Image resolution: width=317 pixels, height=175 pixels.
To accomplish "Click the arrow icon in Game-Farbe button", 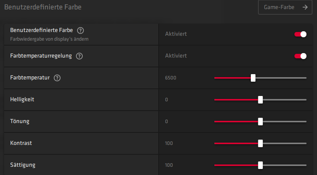I will [305, 7].
